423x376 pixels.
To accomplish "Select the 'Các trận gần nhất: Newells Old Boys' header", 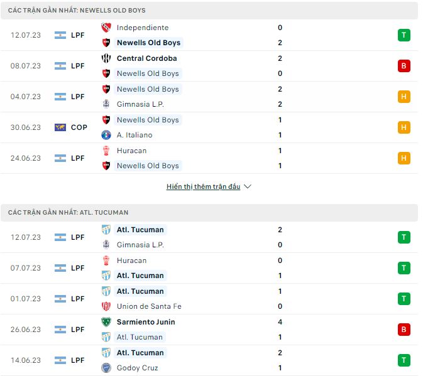I will 77,11.
